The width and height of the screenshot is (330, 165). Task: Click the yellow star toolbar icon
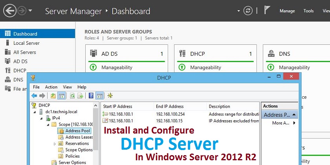[110, 96]
